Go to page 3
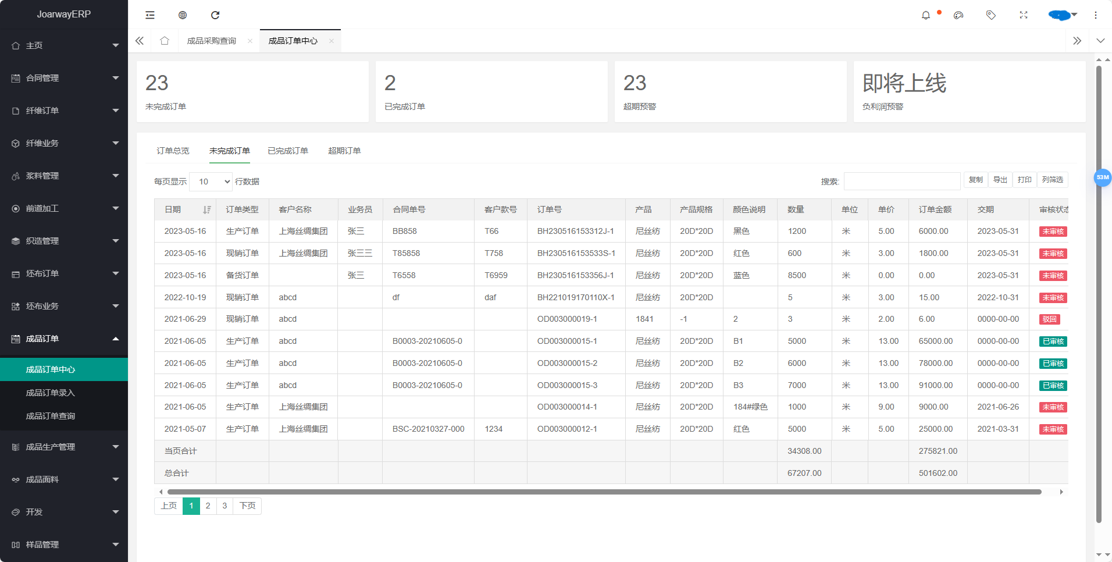Image resolution: width=1112 pixels, height=562 pixels. click(x=224, y=506)
